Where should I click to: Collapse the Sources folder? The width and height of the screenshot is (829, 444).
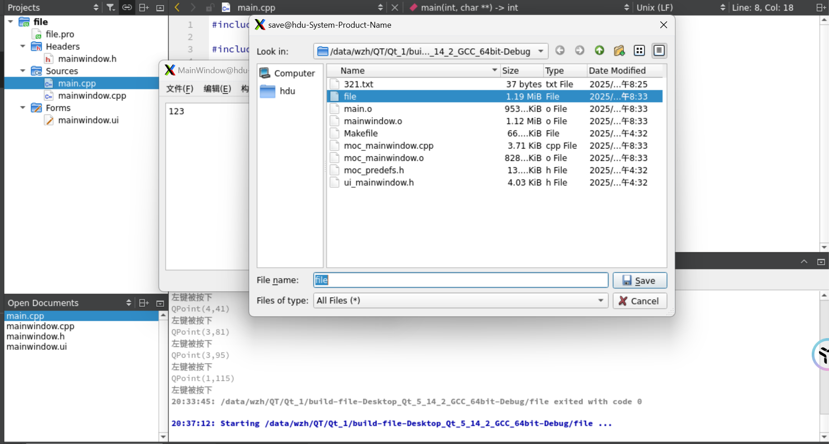[x=23, y=71]
